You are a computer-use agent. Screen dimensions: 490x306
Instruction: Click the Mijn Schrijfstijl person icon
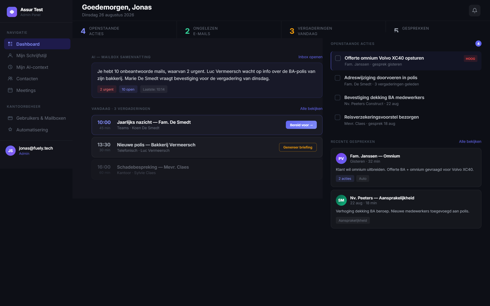pos(10,55)
